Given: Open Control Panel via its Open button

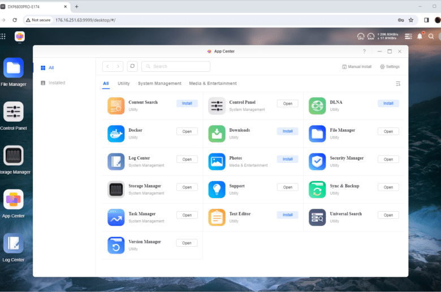Looking at the screenshot, I should click(287, 104).
